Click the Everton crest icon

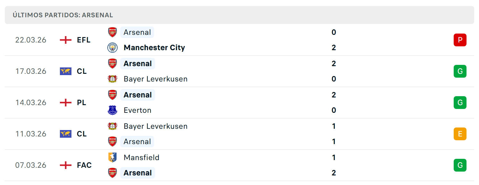[x=112, y=110]
